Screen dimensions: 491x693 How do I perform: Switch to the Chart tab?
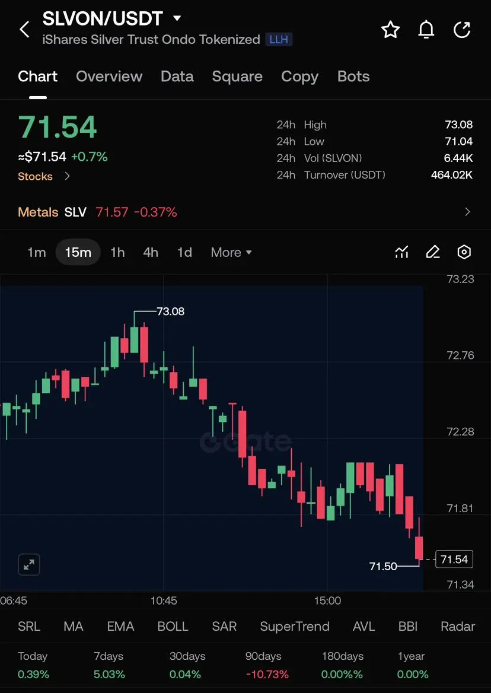click(37, 77)
